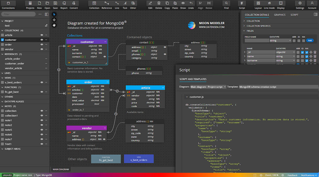
Task: Select the hand pan tool on canvas
Action: 54,25
